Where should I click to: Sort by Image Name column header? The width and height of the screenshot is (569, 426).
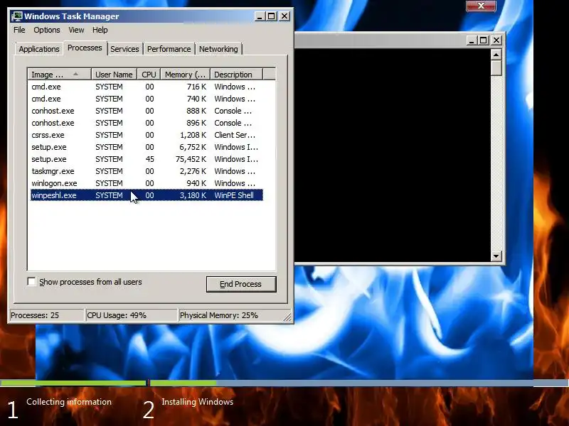[x=59, y=75]
